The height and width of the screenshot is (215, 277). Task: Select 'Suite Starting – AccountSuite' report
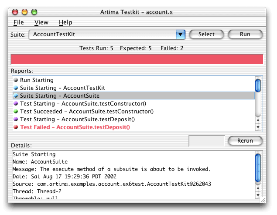(134, 96)
